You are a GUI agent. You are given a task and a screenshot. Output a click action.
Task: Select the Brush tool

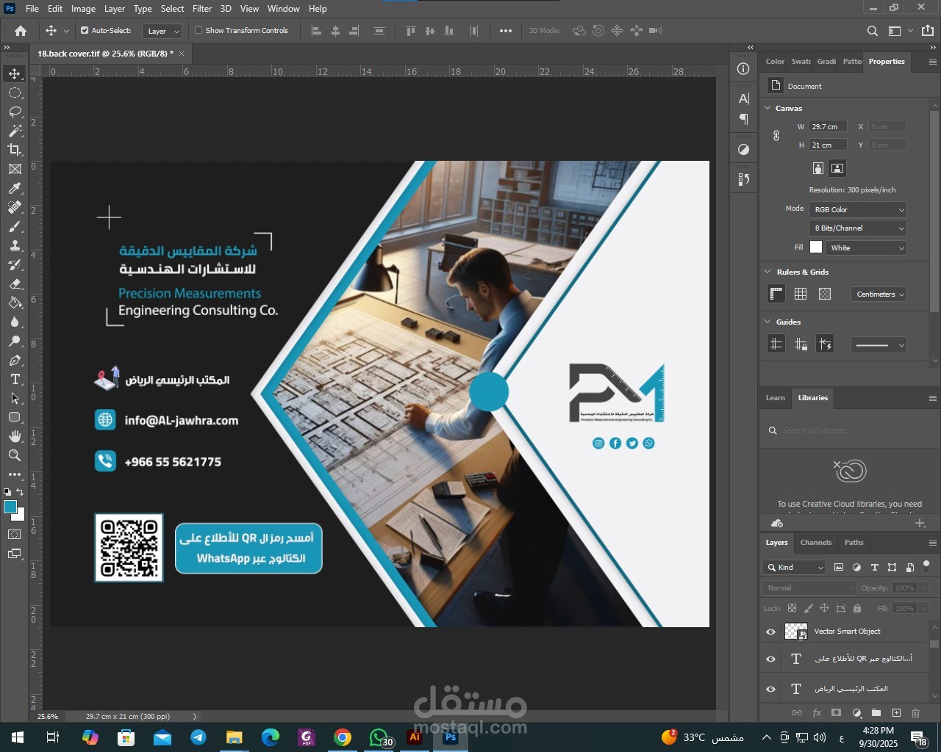[15, 226]
